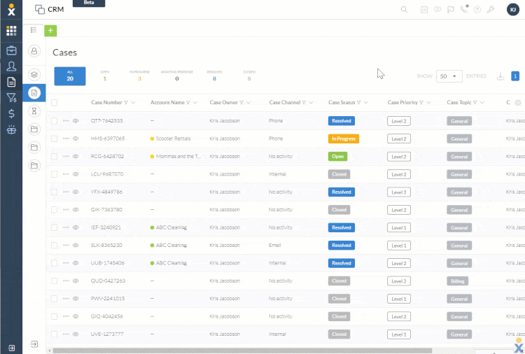Image resolution: width=525 pixels, height=354 pixels.
Task: Select the Awaiting Response filter tab
Action: point(177,76)
